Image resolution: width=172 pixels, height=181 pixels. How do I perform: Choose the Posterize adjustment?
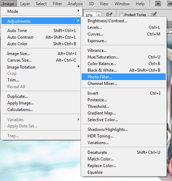(x=124, y=100)
